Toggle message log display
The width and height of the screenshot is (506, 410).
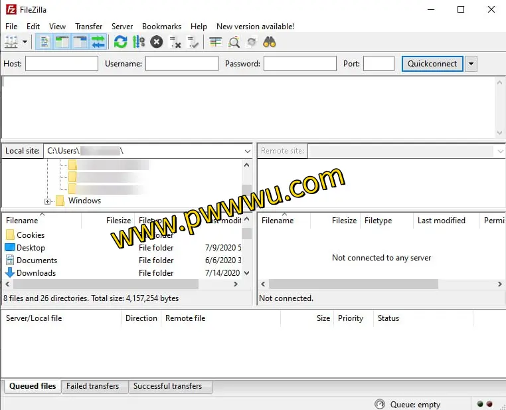[44, 42]
